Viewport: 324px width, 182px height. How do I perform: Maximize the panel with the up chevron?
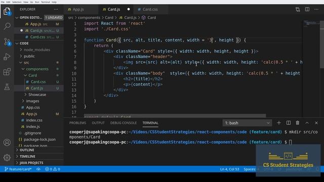point(307,123)
